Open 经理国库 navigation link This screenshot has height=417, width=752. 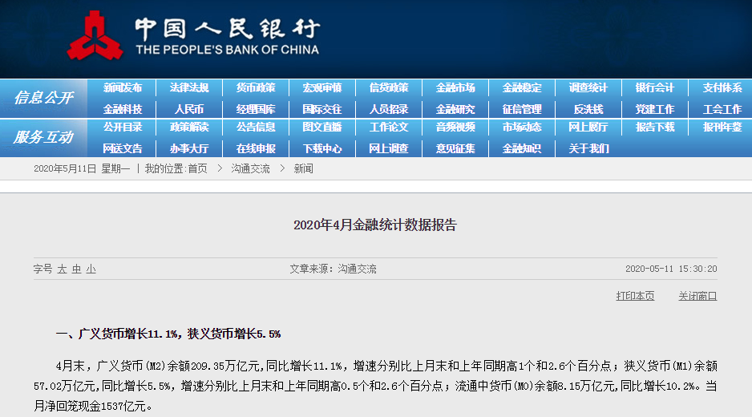(x=256, y=109)
